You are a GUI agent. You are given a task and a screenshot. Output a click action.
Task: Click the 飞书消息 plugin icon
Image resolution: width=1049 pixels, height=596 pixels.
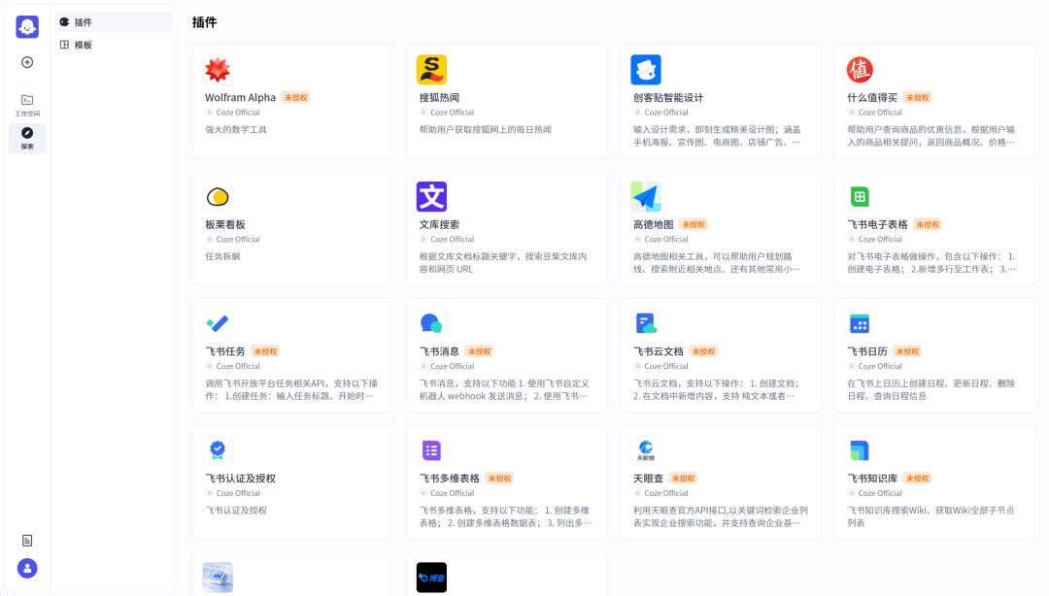tap(431, 324)
